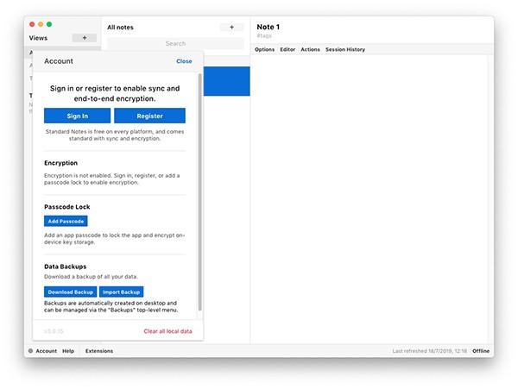Open Extensions in the footer bar
The width and height of the screenshot is (518, 389).
point(99,351)
